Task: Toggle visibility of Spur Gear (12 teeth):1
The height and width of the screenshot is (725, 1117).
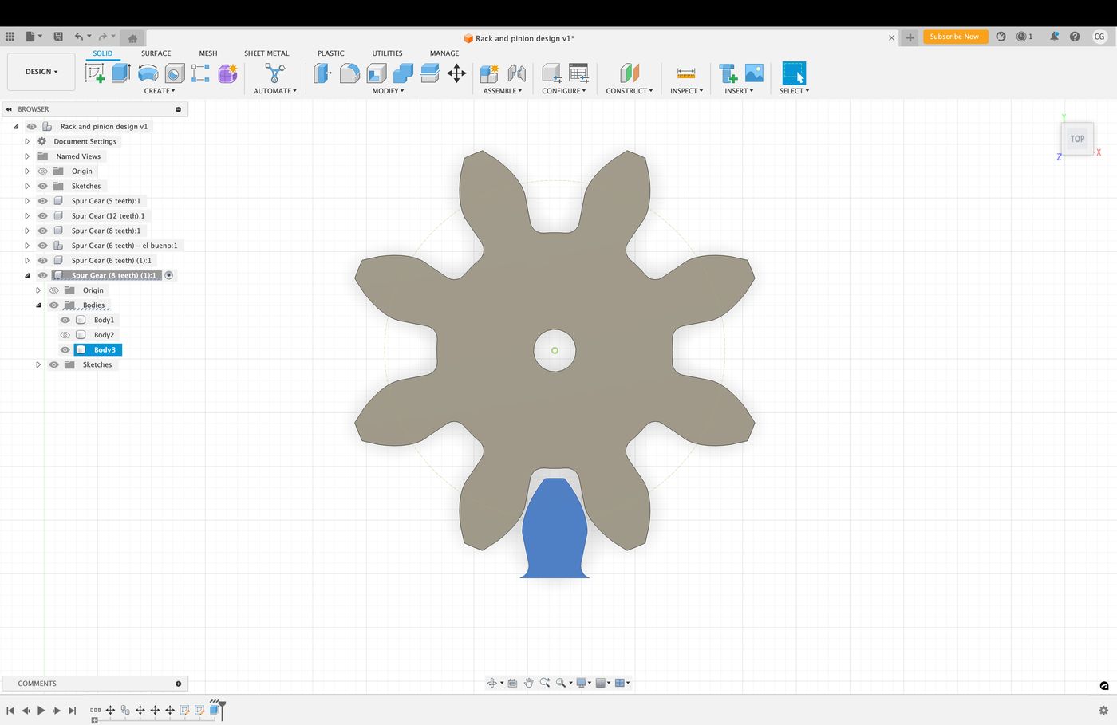Action: pos(43,215)
